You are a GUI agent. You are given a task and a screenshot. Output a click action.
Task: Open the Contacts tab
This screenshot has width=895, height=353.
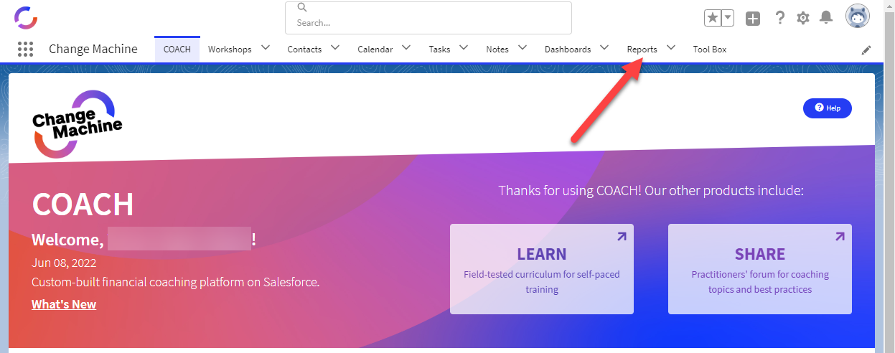point(304,50)
